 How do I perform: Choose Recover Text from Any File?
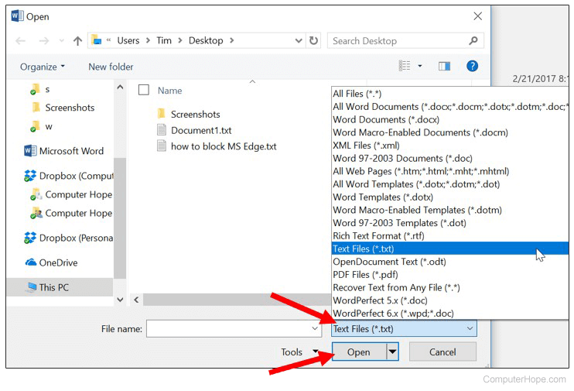pos(450,287)
